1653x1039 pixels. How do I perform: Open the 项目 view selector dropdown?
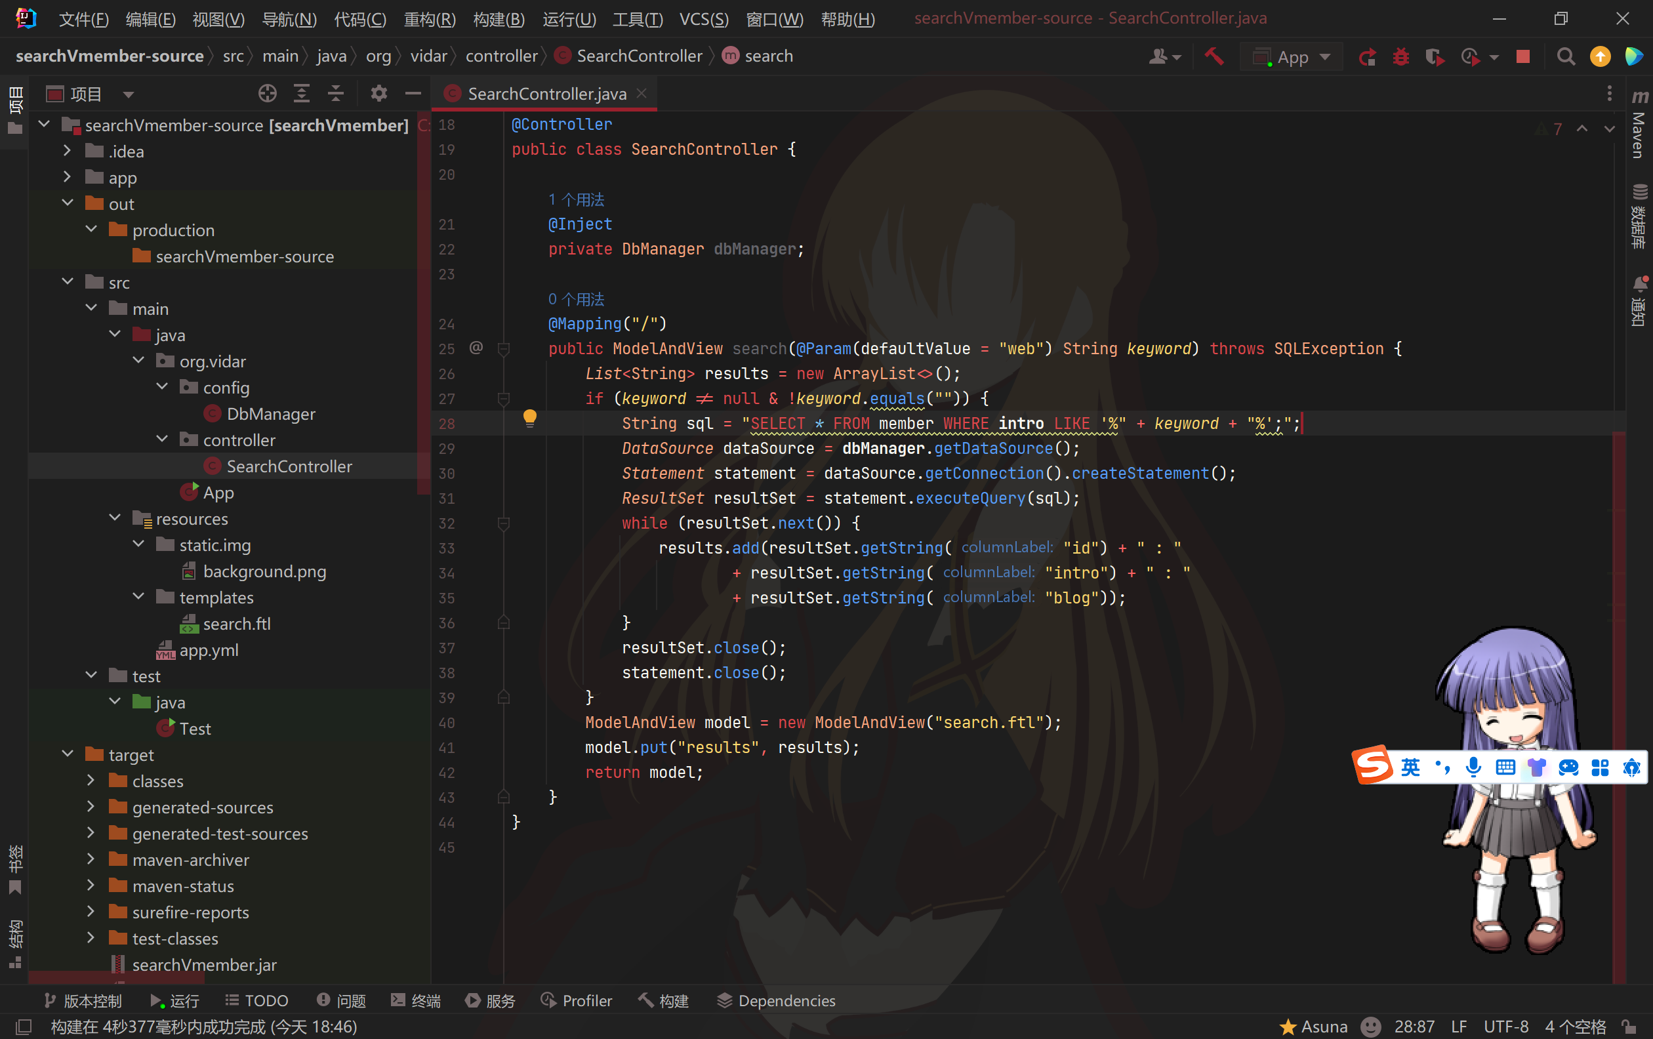(x=128, y=94)
